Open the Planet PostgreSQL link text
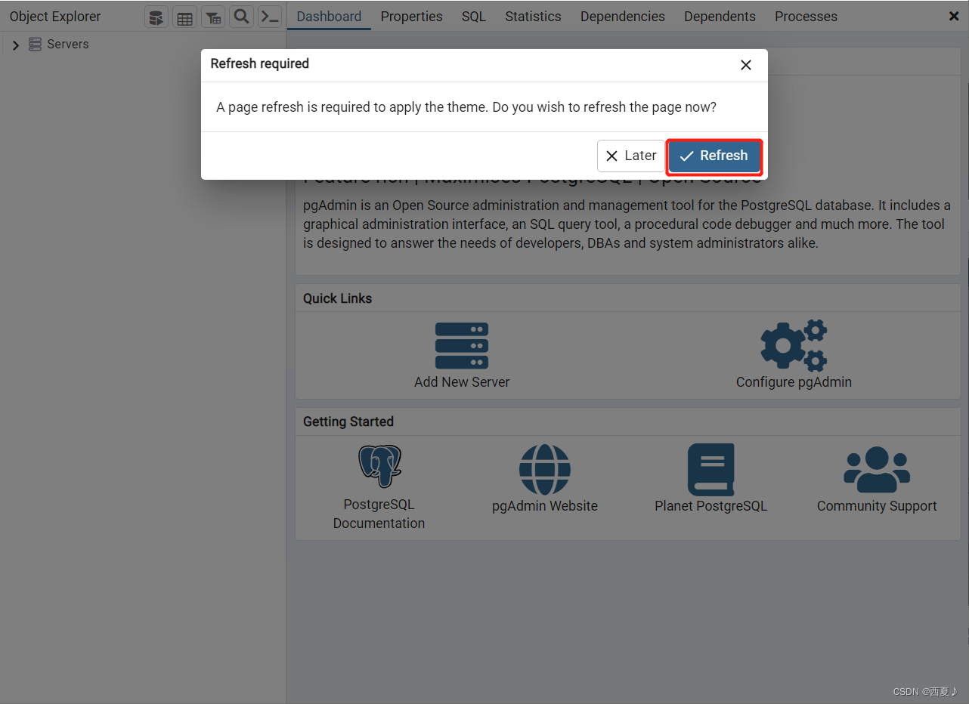This screenshot has height=704, width=969. click(711, 506)
